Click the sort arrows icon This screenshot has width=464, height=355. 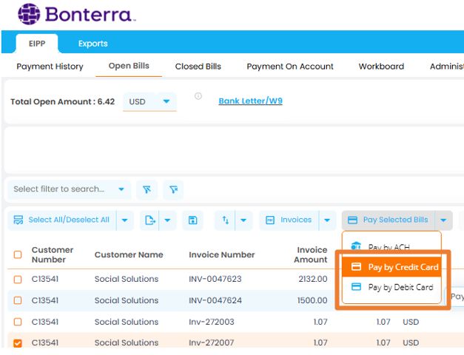[x=226, y=220]
